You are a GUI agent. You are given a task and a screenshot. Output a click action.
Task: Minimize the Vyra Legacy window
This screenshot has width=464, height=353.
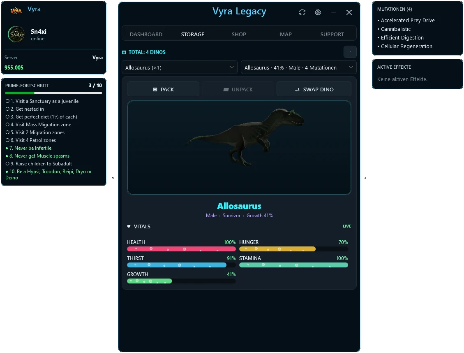[x=333, y=12]
